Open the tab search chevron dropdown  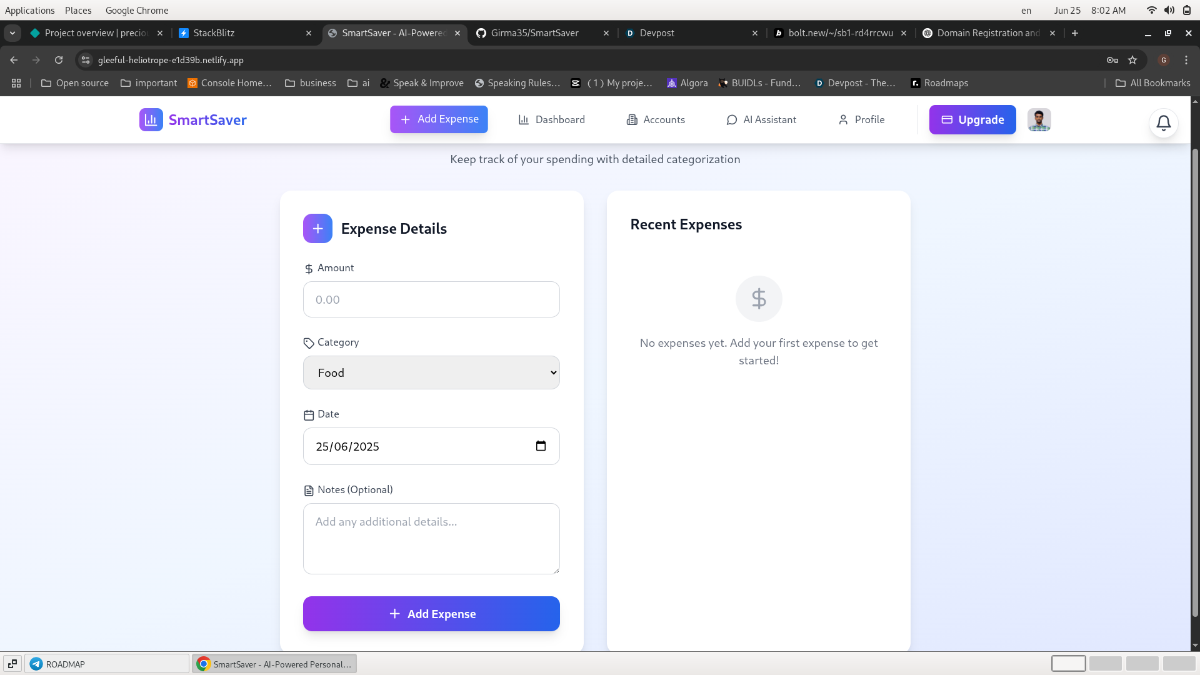(x=12, y=33)
